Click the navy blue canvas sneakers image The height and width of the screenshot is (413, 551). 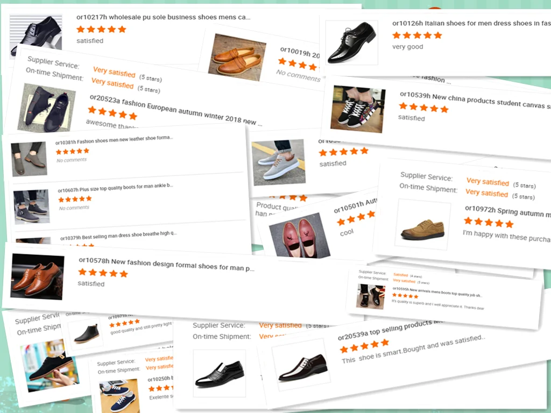tap(119, 396)
